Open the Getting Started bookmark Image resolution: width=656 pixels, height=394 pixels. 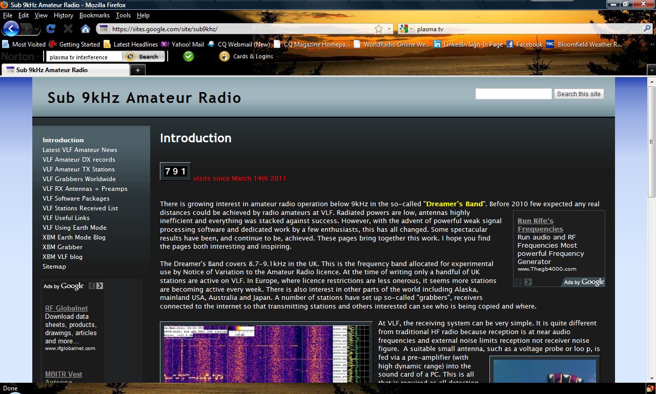coord(74,45)
